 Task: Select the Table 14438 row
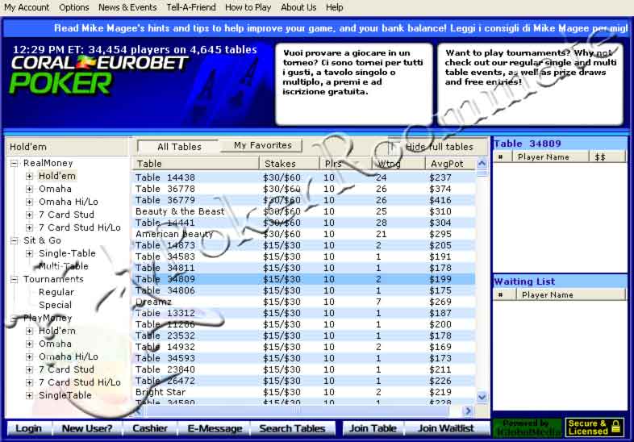[304, 177]
